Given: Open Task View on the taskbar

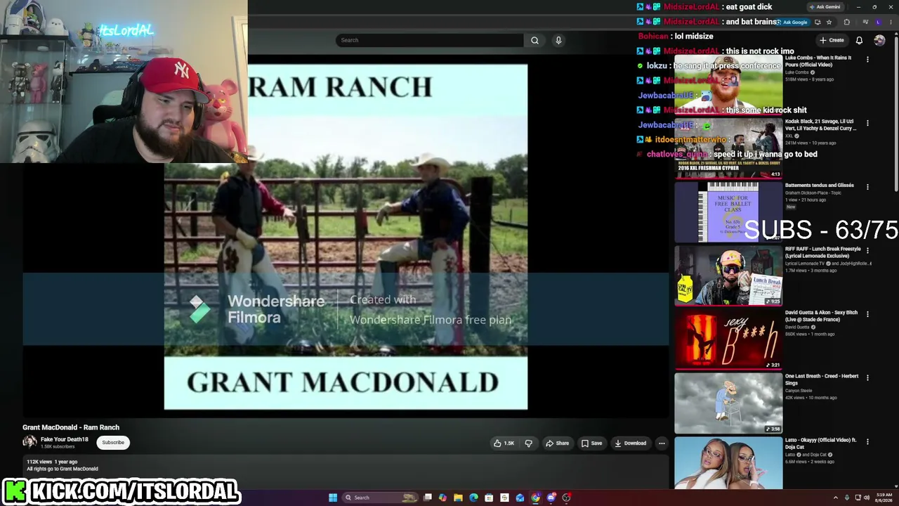Looking at the screenshot, I should (x=427, y=498).
